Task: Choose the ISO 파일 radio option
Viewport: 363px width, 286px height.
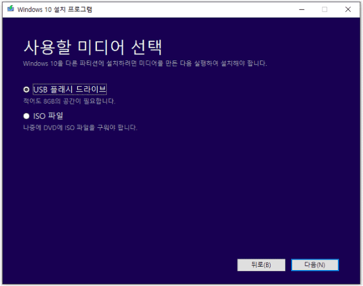Action: (26, 116)
